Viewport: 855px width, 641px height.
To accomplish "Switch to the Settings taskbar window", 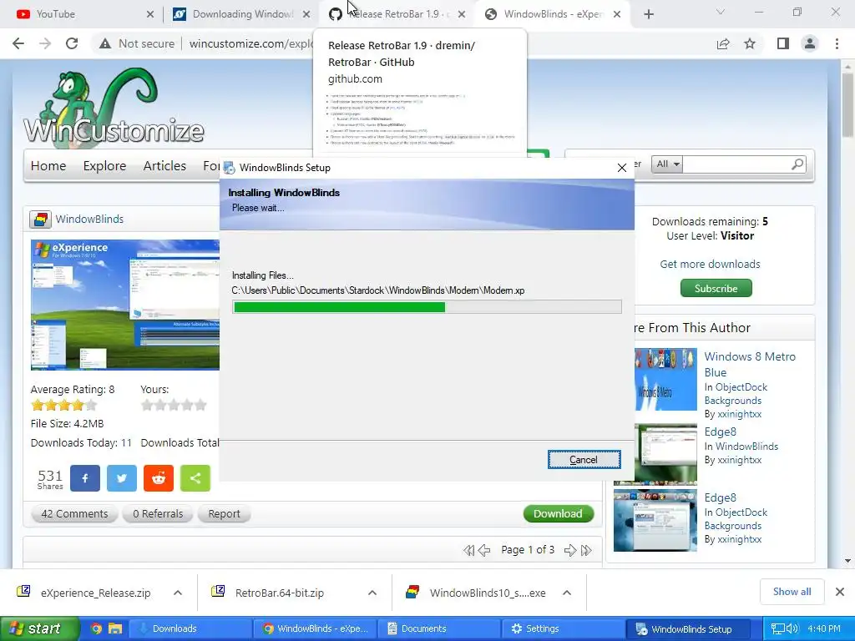I will point(562,628).
